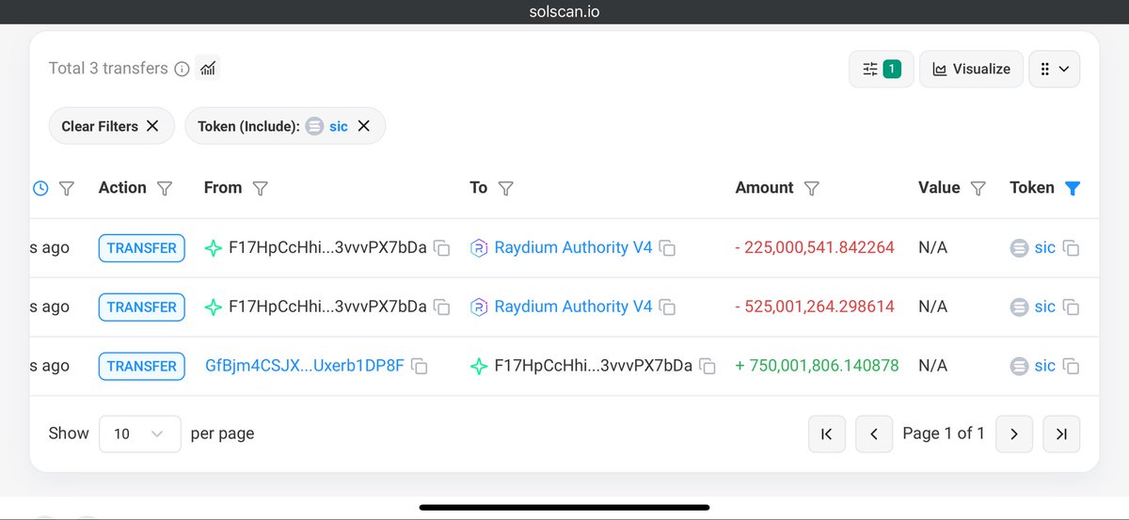Open the GfBjm4CSJX...Uxerb1DP8F address link

(x=305, y=365)
